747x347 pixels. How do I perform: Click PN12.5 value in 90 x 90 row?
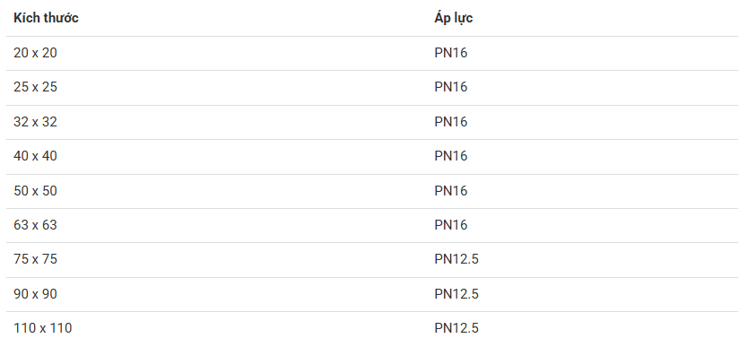point(456,294)
